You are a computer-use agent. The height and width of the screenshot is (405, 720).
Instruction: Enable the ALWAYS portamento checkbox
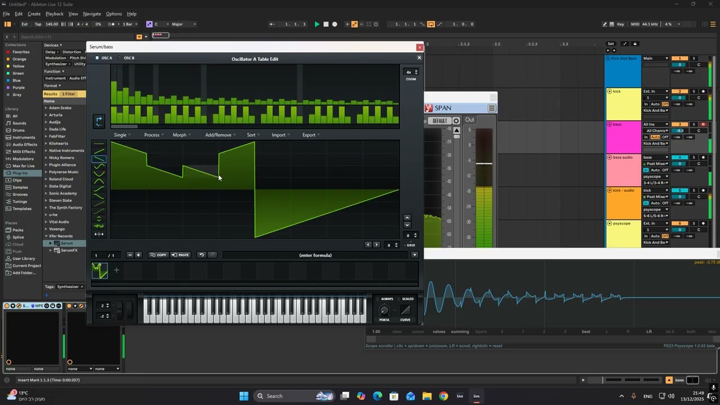(x=377, y=299)
